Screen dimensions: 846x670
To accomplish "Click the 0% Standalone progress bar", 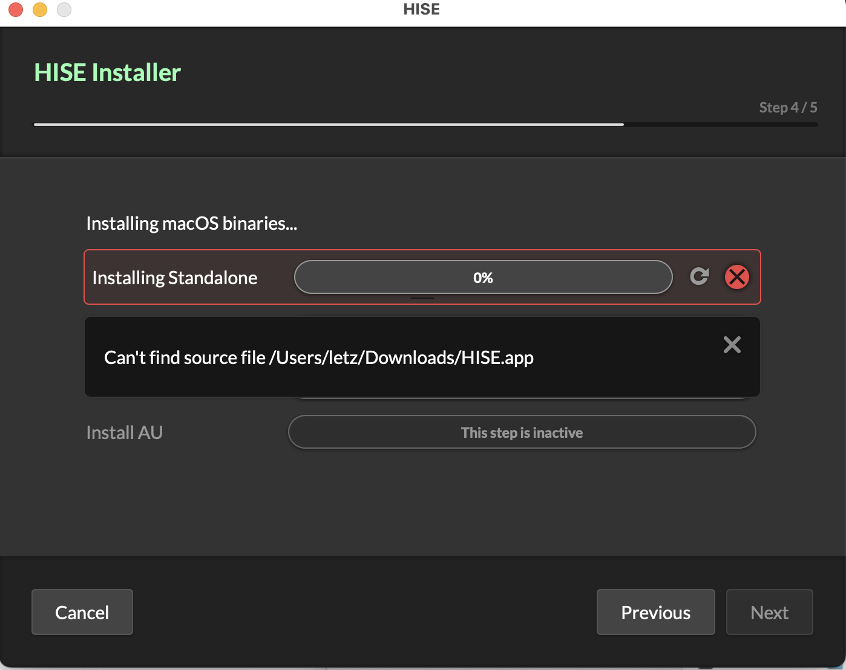I will coord(483,278).
